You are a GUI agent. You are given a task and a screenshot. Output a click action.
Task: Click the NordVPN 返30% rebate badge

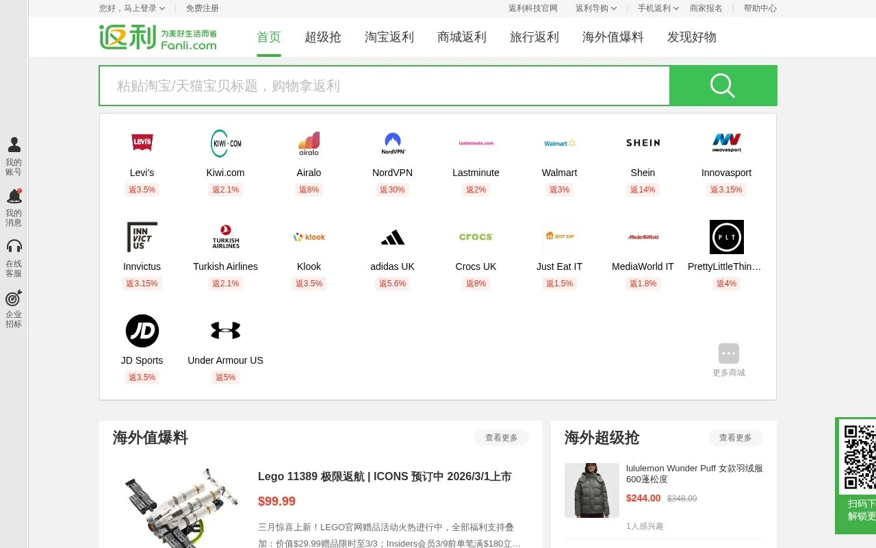coord(392,190)
